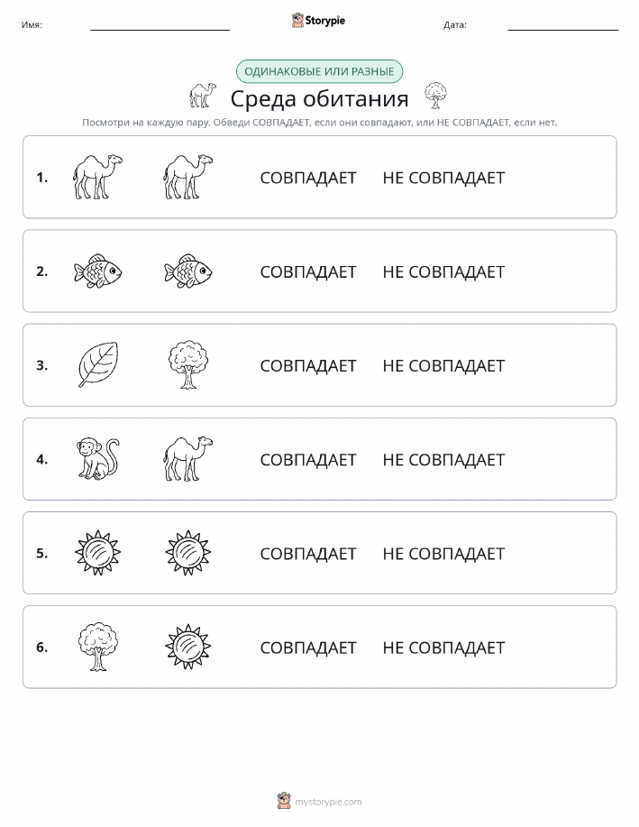
Task: Choose СОВПАДАЕТ for row 5
Action: [308, 553]
